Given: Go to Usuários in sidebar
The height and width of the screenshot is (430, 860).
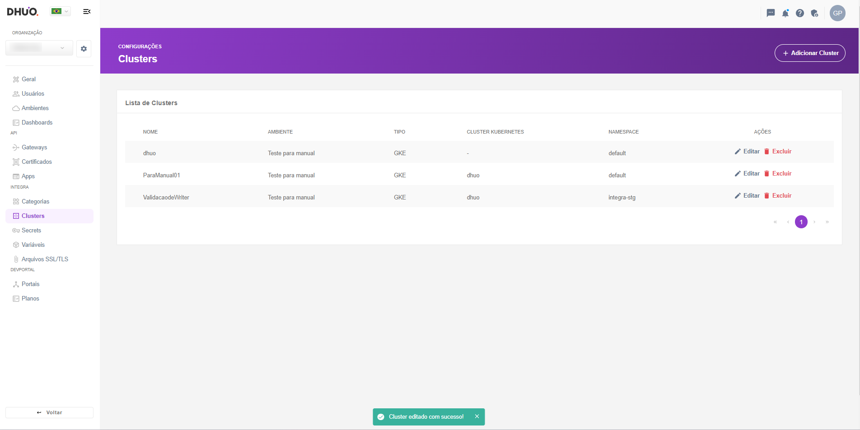Looking at the screenshot, I should (x=33, y=93).
